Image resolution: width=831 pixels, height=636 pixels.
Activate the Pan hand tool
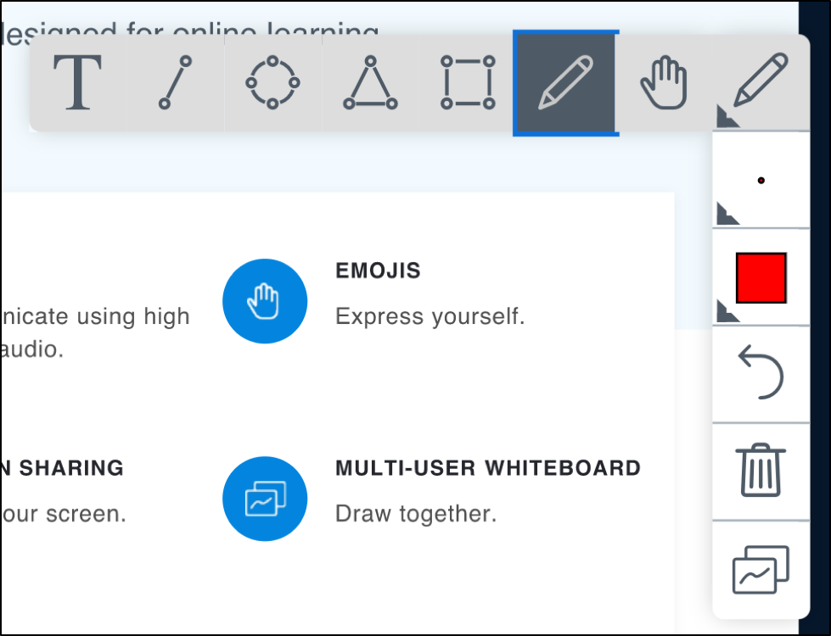663,82
